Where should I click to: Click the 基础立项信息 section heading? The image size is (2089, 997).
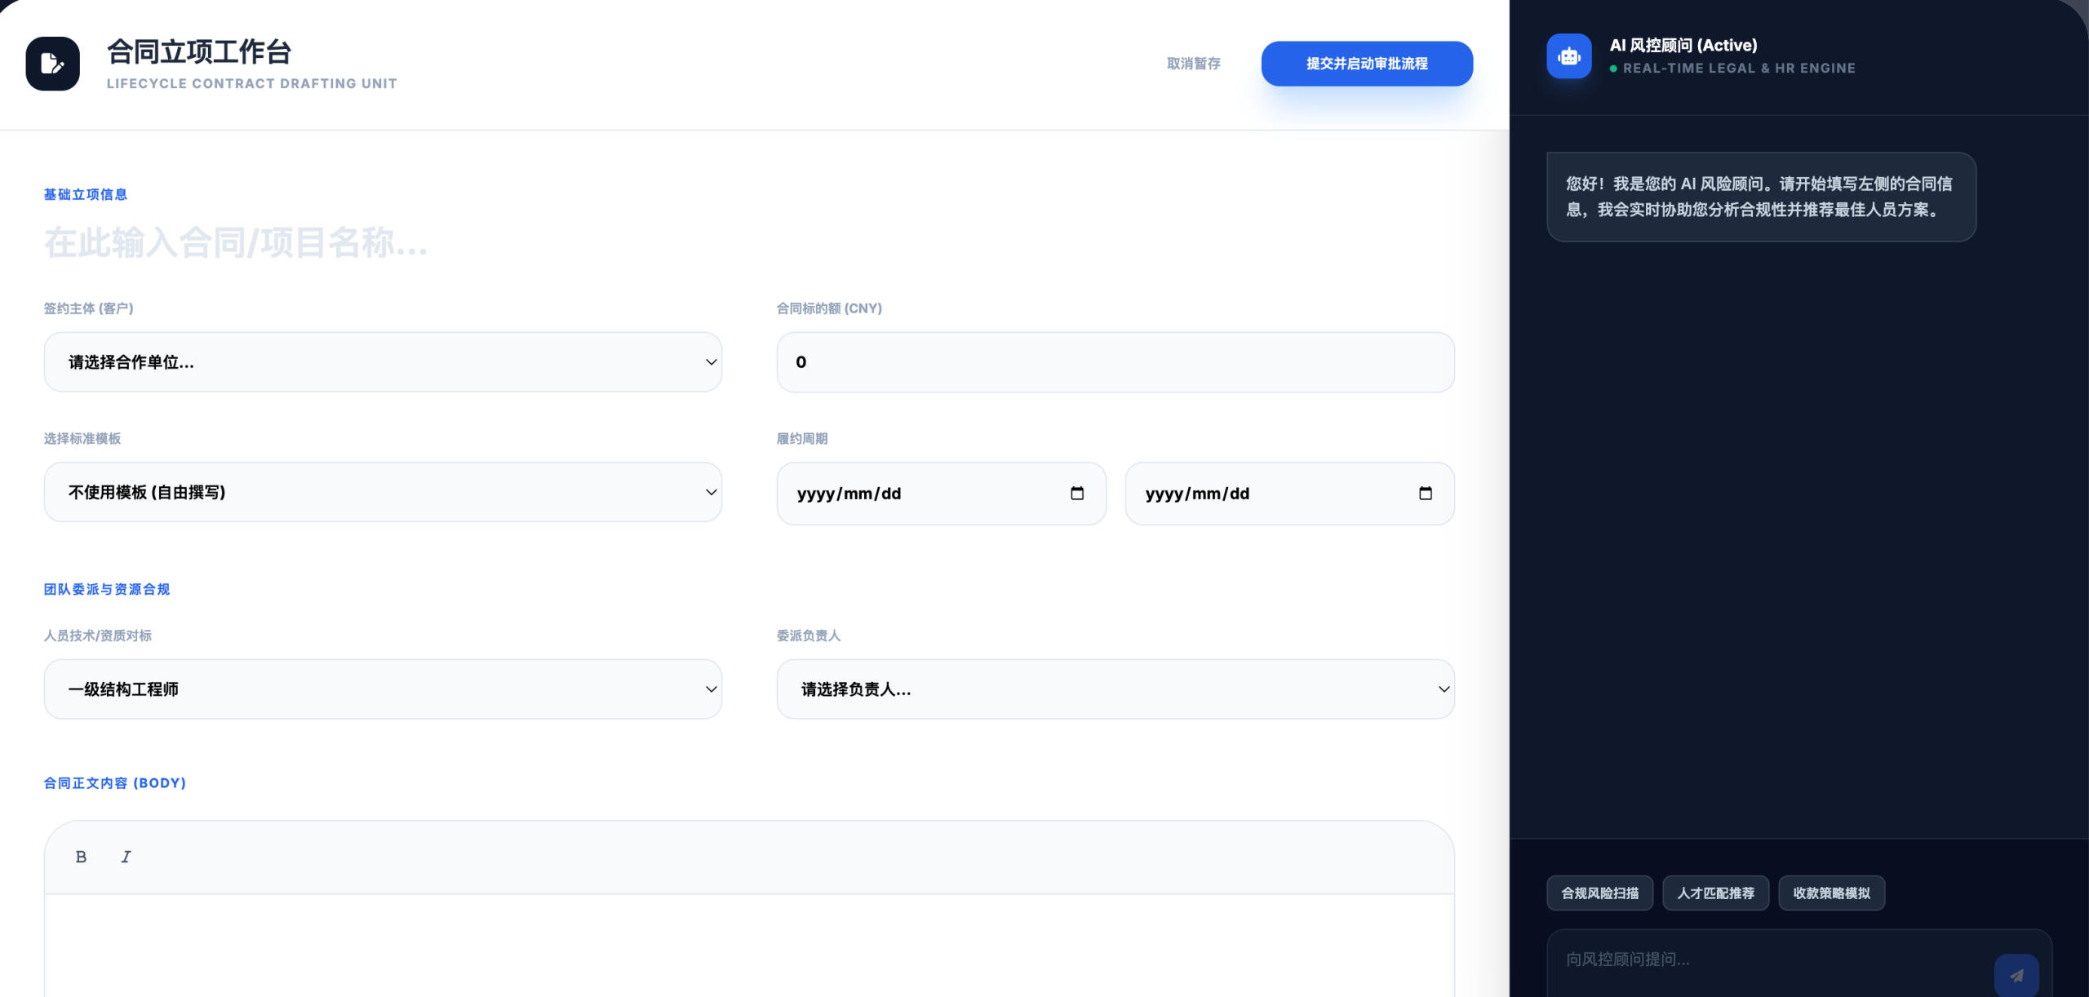click(86, 194)
